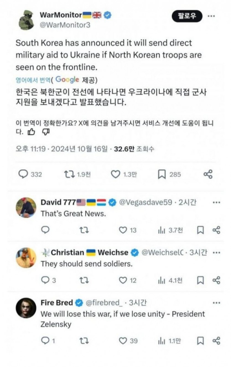Like David 777's reply
This screenshot has width=231, height=367.
tap(123, 230)
